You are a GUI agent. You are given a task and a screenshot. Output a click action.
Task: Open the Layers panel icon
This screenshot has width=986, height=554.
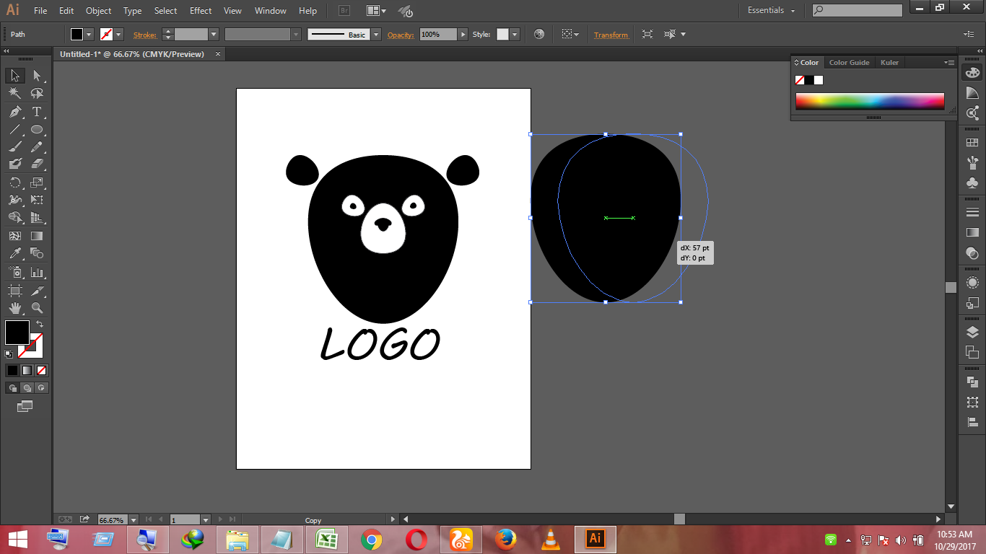pos(972,332)
